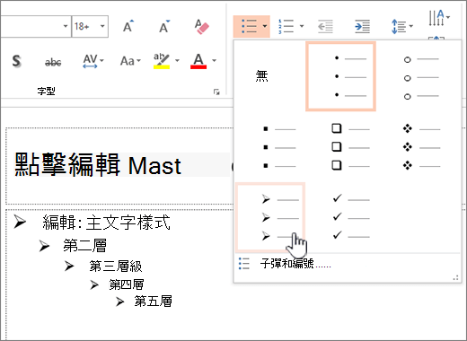This screenshot has height=341, width=467.
Task: Toggle strikethrough abc button
Action: [x=53, y=62]
